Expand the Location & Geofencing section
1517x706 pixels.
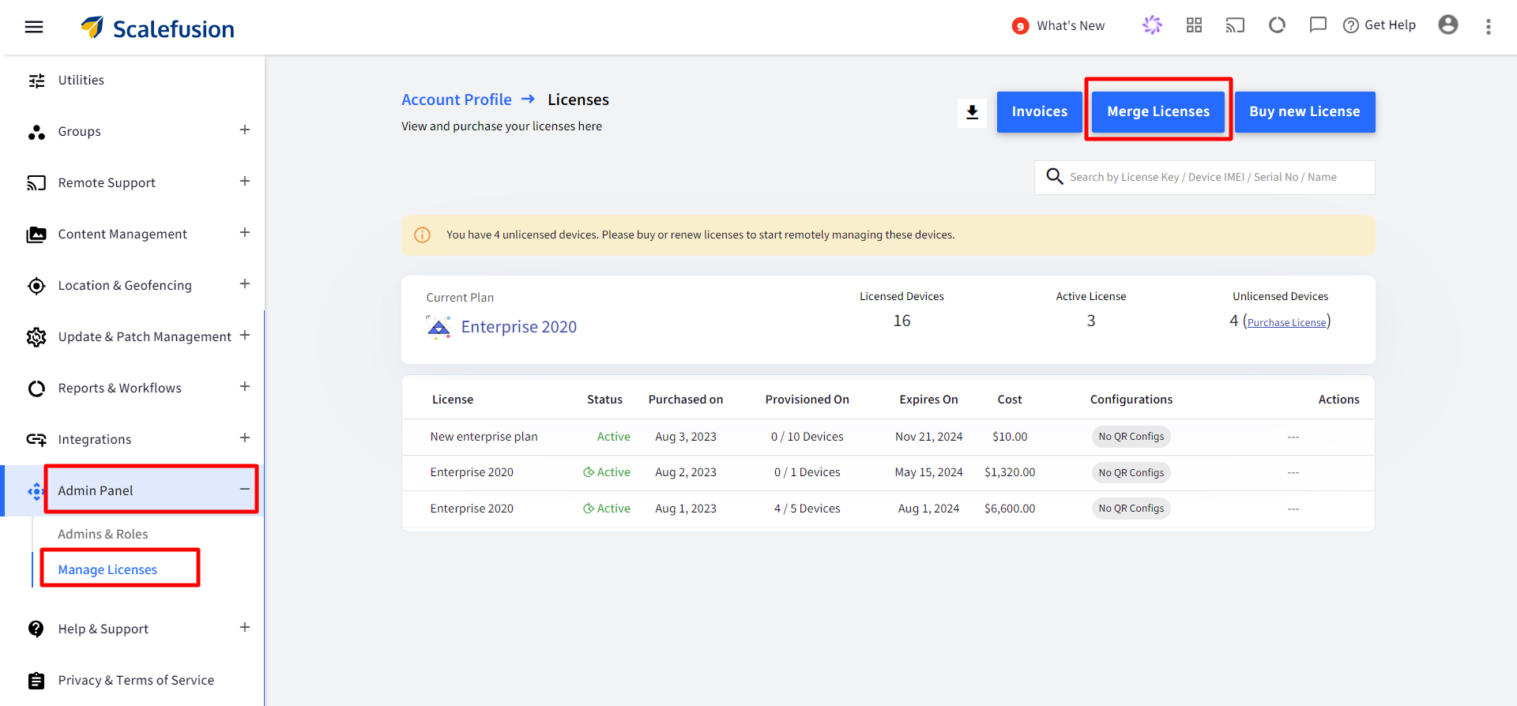pyautogui.click(x=245, y=284)
